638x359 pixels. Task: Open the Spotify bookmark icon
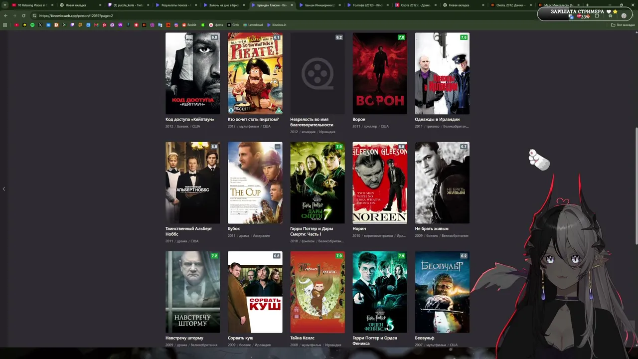point(32,25)
